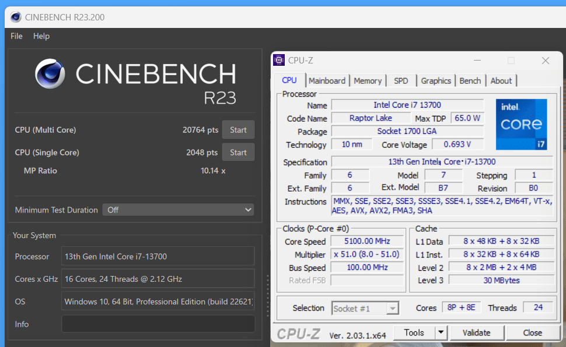Image resolution: width=566 pixels, height=347 pixels.
Task: Click the Tools button in CPU-Z
Action: click(x=414, y=332)
